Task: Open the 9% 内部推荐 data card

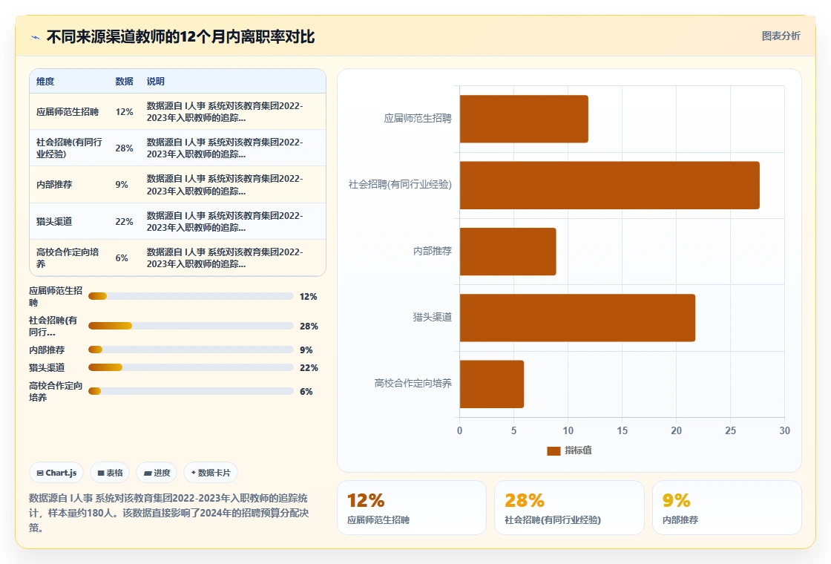Action: pyautogui.click(x=726, y=508)
